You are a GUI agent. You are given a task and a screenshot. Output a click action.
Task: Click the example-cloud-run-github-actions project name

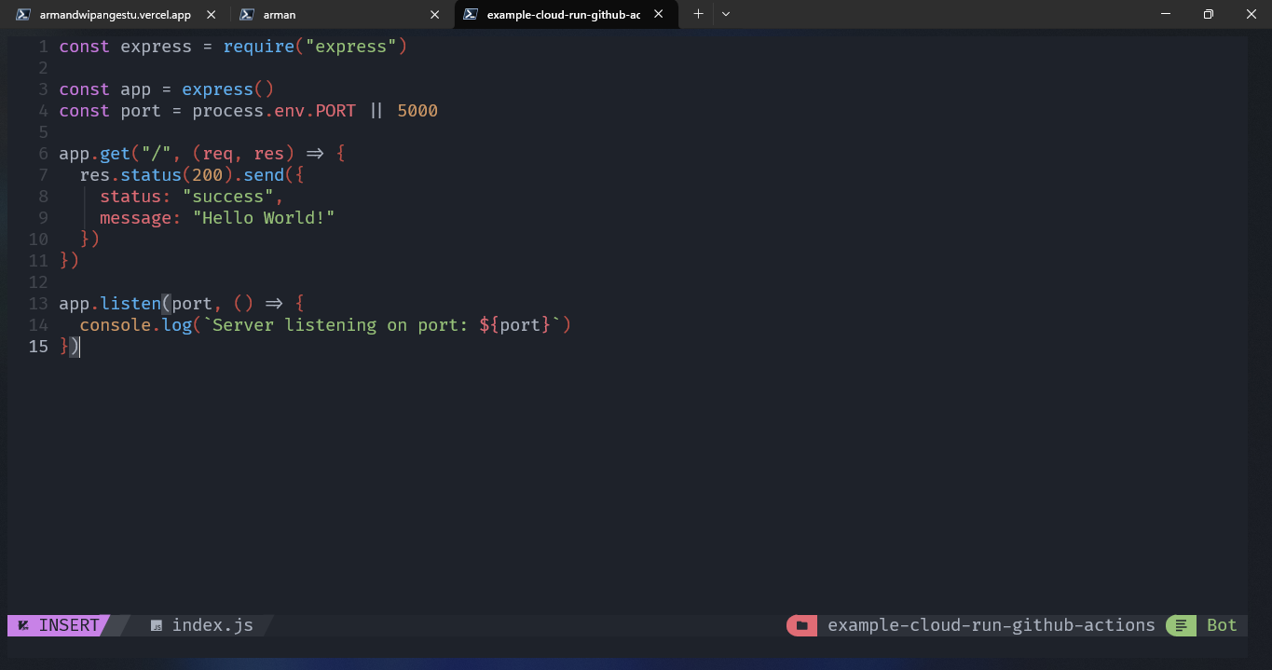tap(991, 625)
